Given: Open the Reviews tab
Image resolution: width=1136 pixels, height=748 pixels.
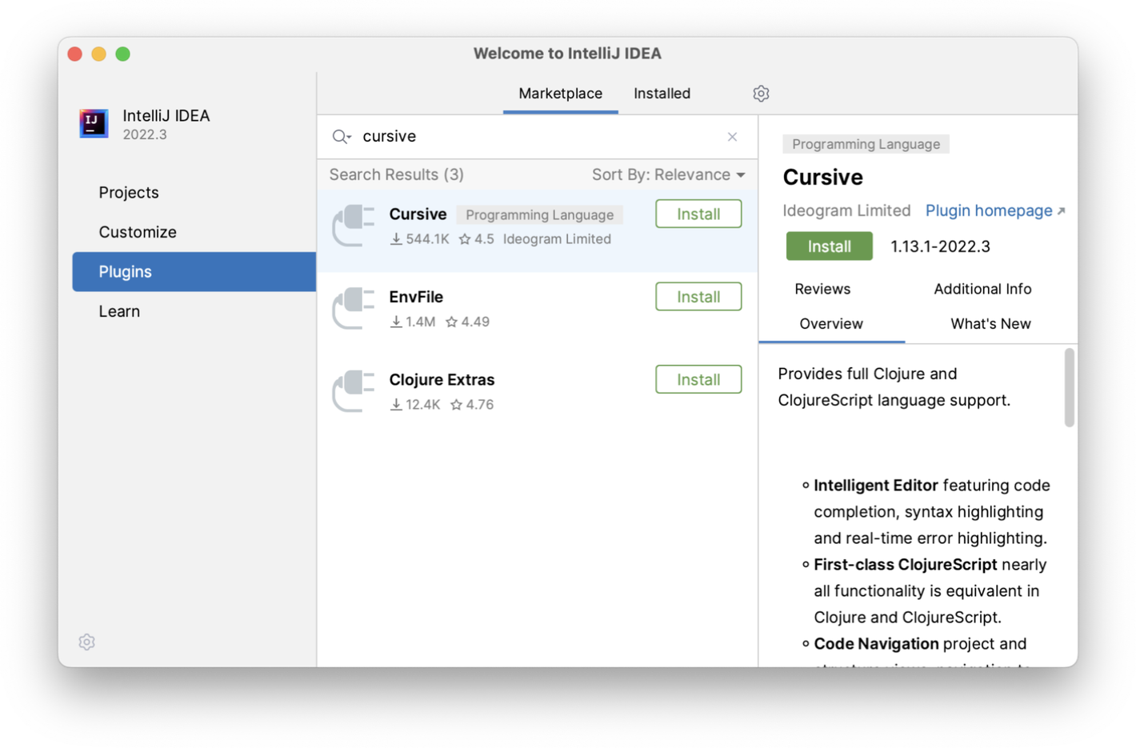Looking at the screenshot, I should click(822, 289).
